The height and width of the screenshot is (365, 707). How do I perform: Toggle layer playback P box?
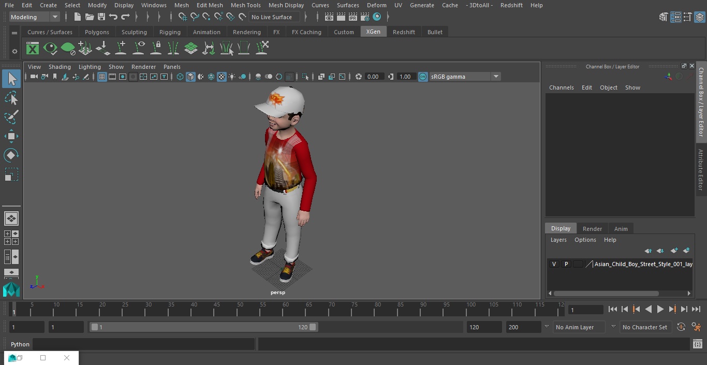click(x=566, y=264)
